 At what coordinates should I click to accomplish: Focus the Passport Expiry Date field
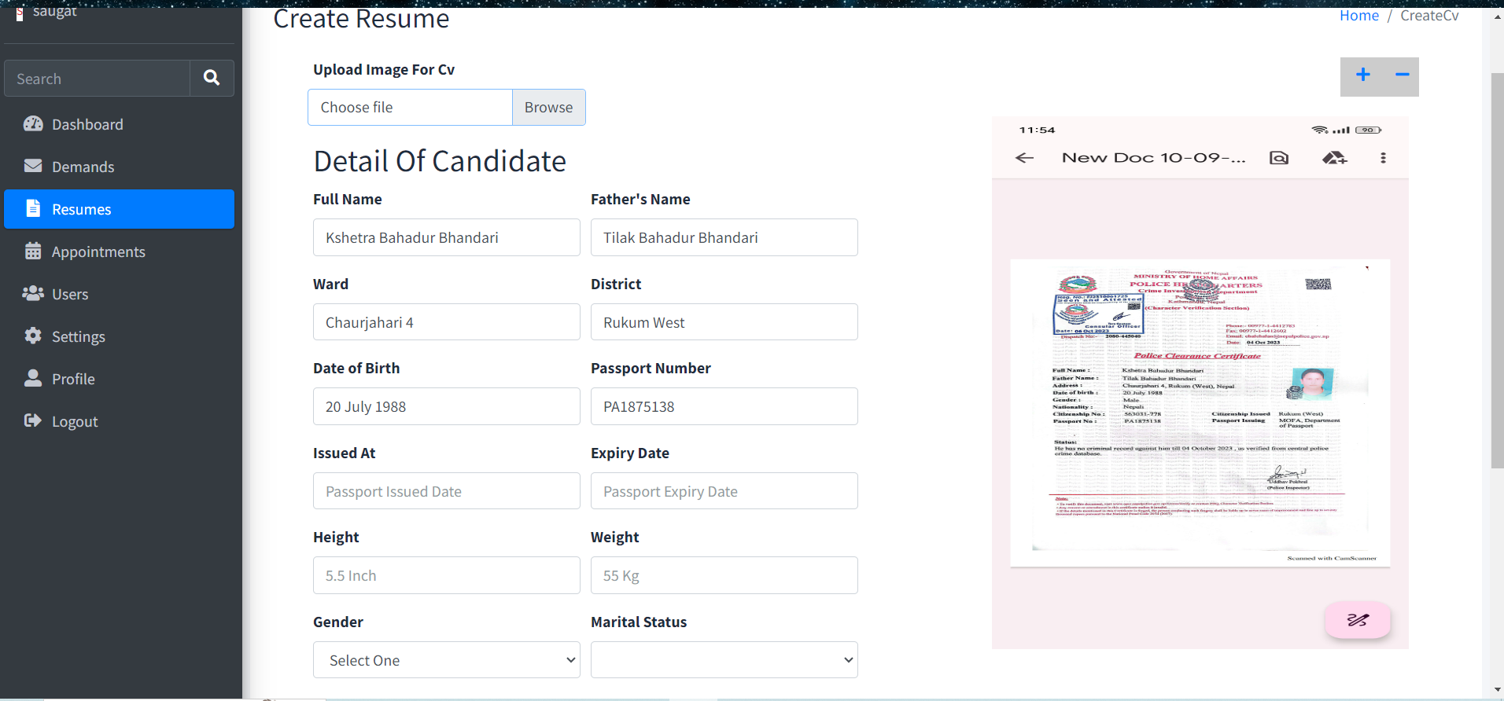(724, 491)
